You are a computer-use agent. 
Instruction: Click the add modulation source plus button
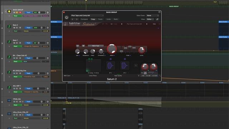tap(136, 66)
